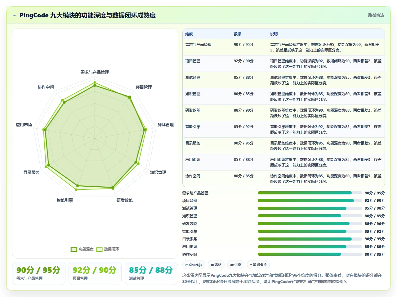The image size is (397, 297).
Task: Click the 智能引擎 radar axis label
Action: [x=65, y=200]
